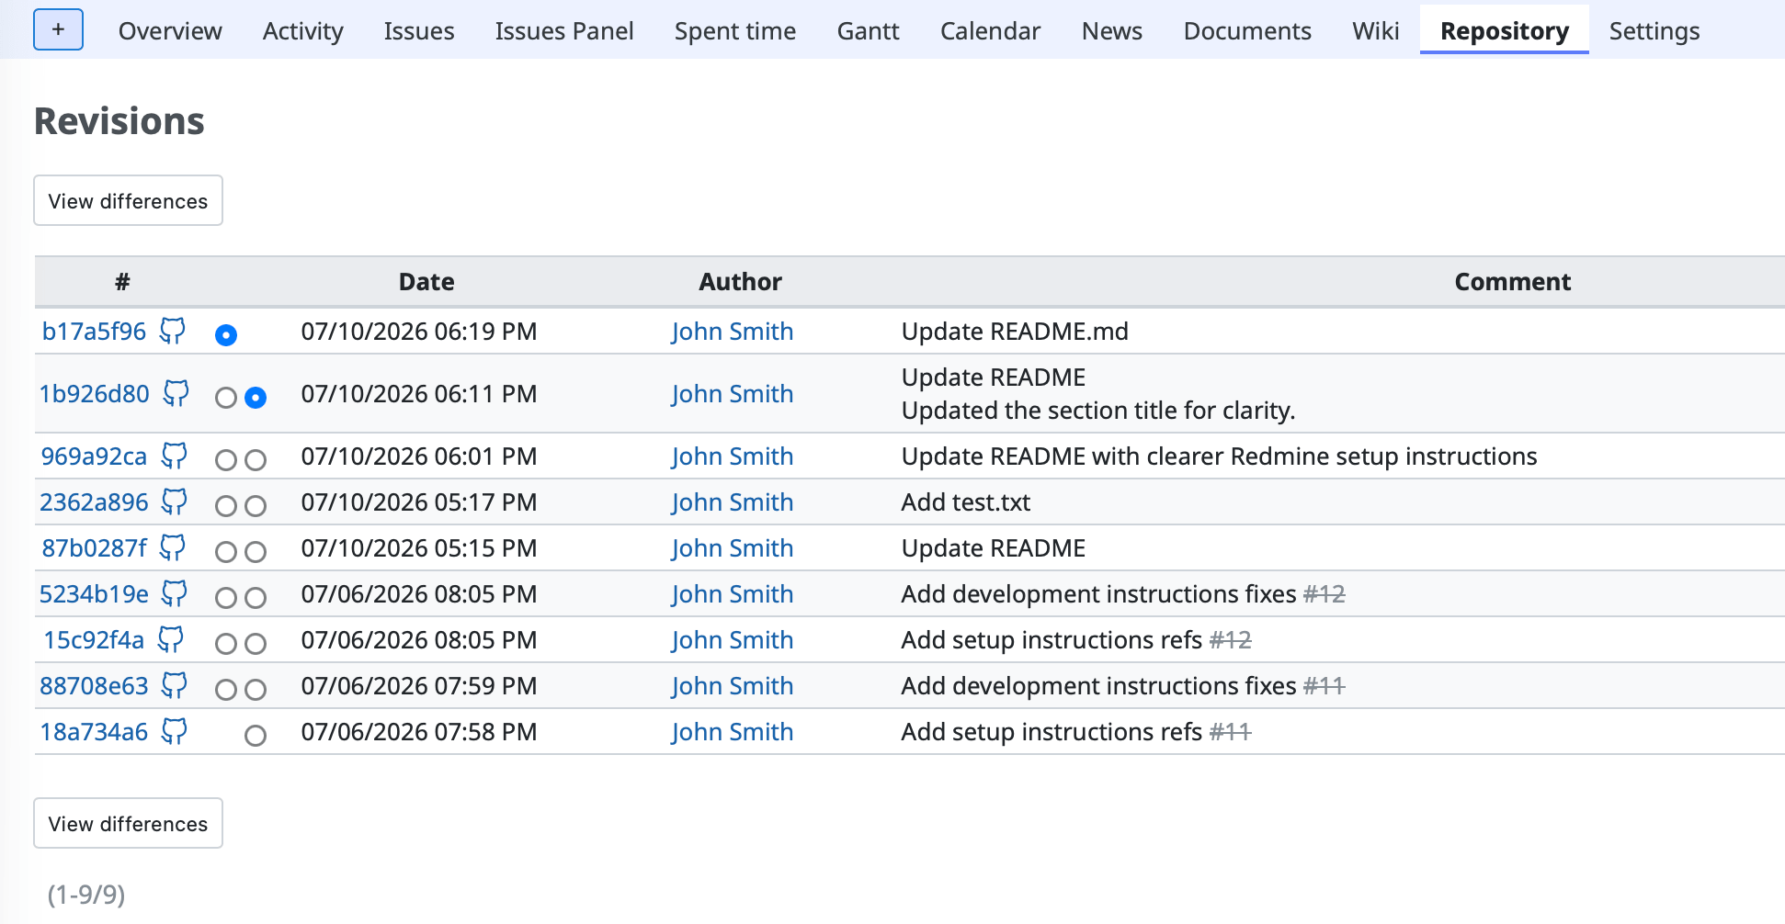Select first radio for revision 88708e63
The image size is (1785, 924).
(x=226, y=690)
